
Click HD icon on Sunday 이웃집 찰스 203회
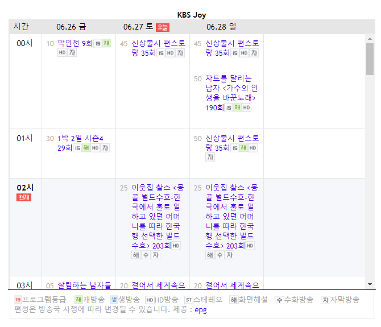(250, 246)
